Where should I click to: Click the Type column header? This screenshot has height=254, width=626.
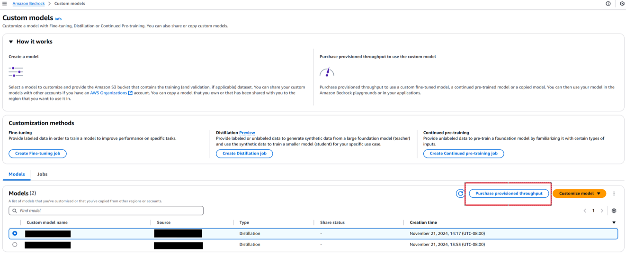click(x=244, y=222)
